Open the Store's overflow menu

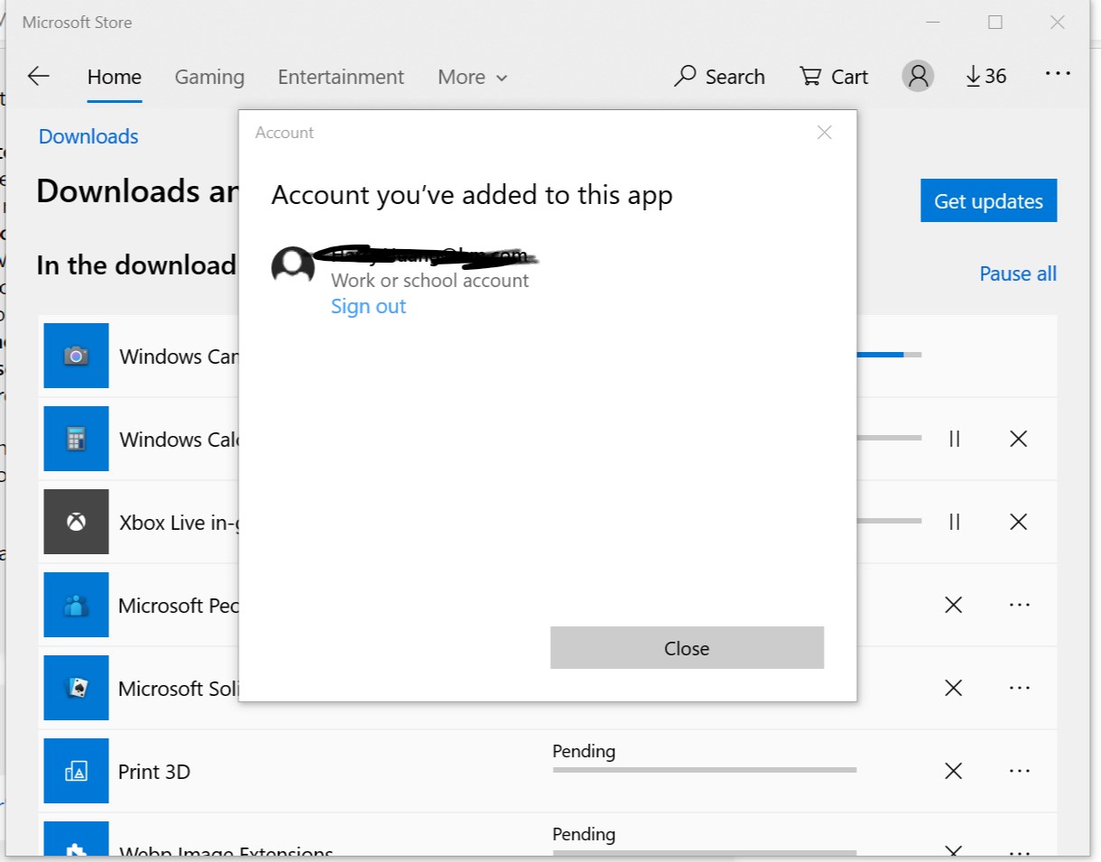coord(1057,73)
